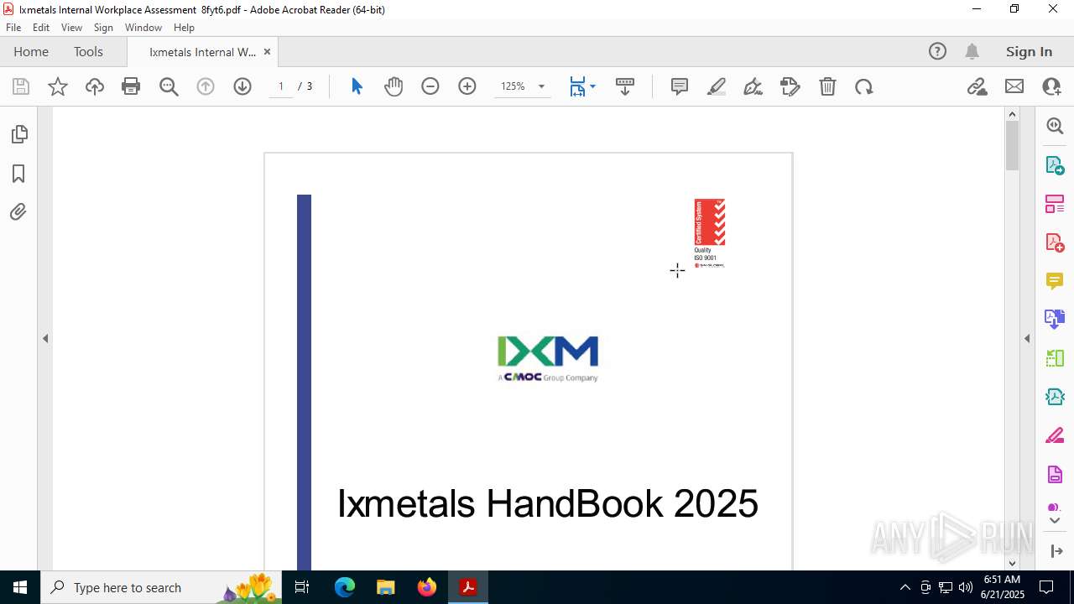
Task: Click the Save file icon
Action: 21,86
